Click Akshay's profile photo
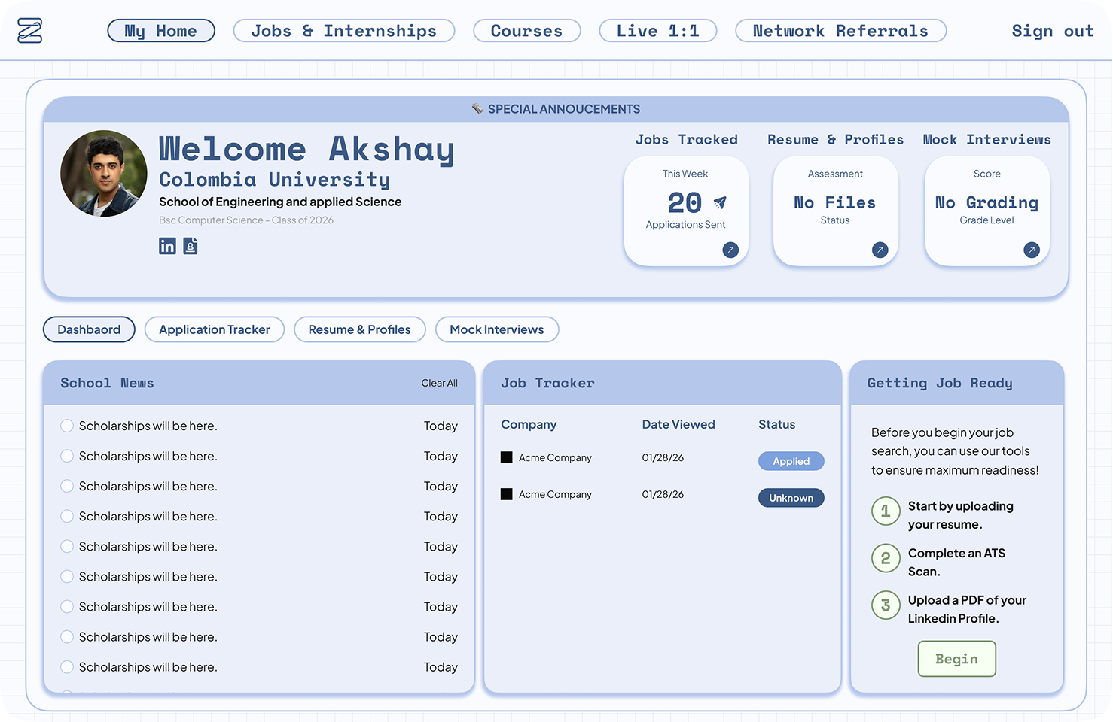Viewport: 1113px width, 722px height. click(104, 174)
